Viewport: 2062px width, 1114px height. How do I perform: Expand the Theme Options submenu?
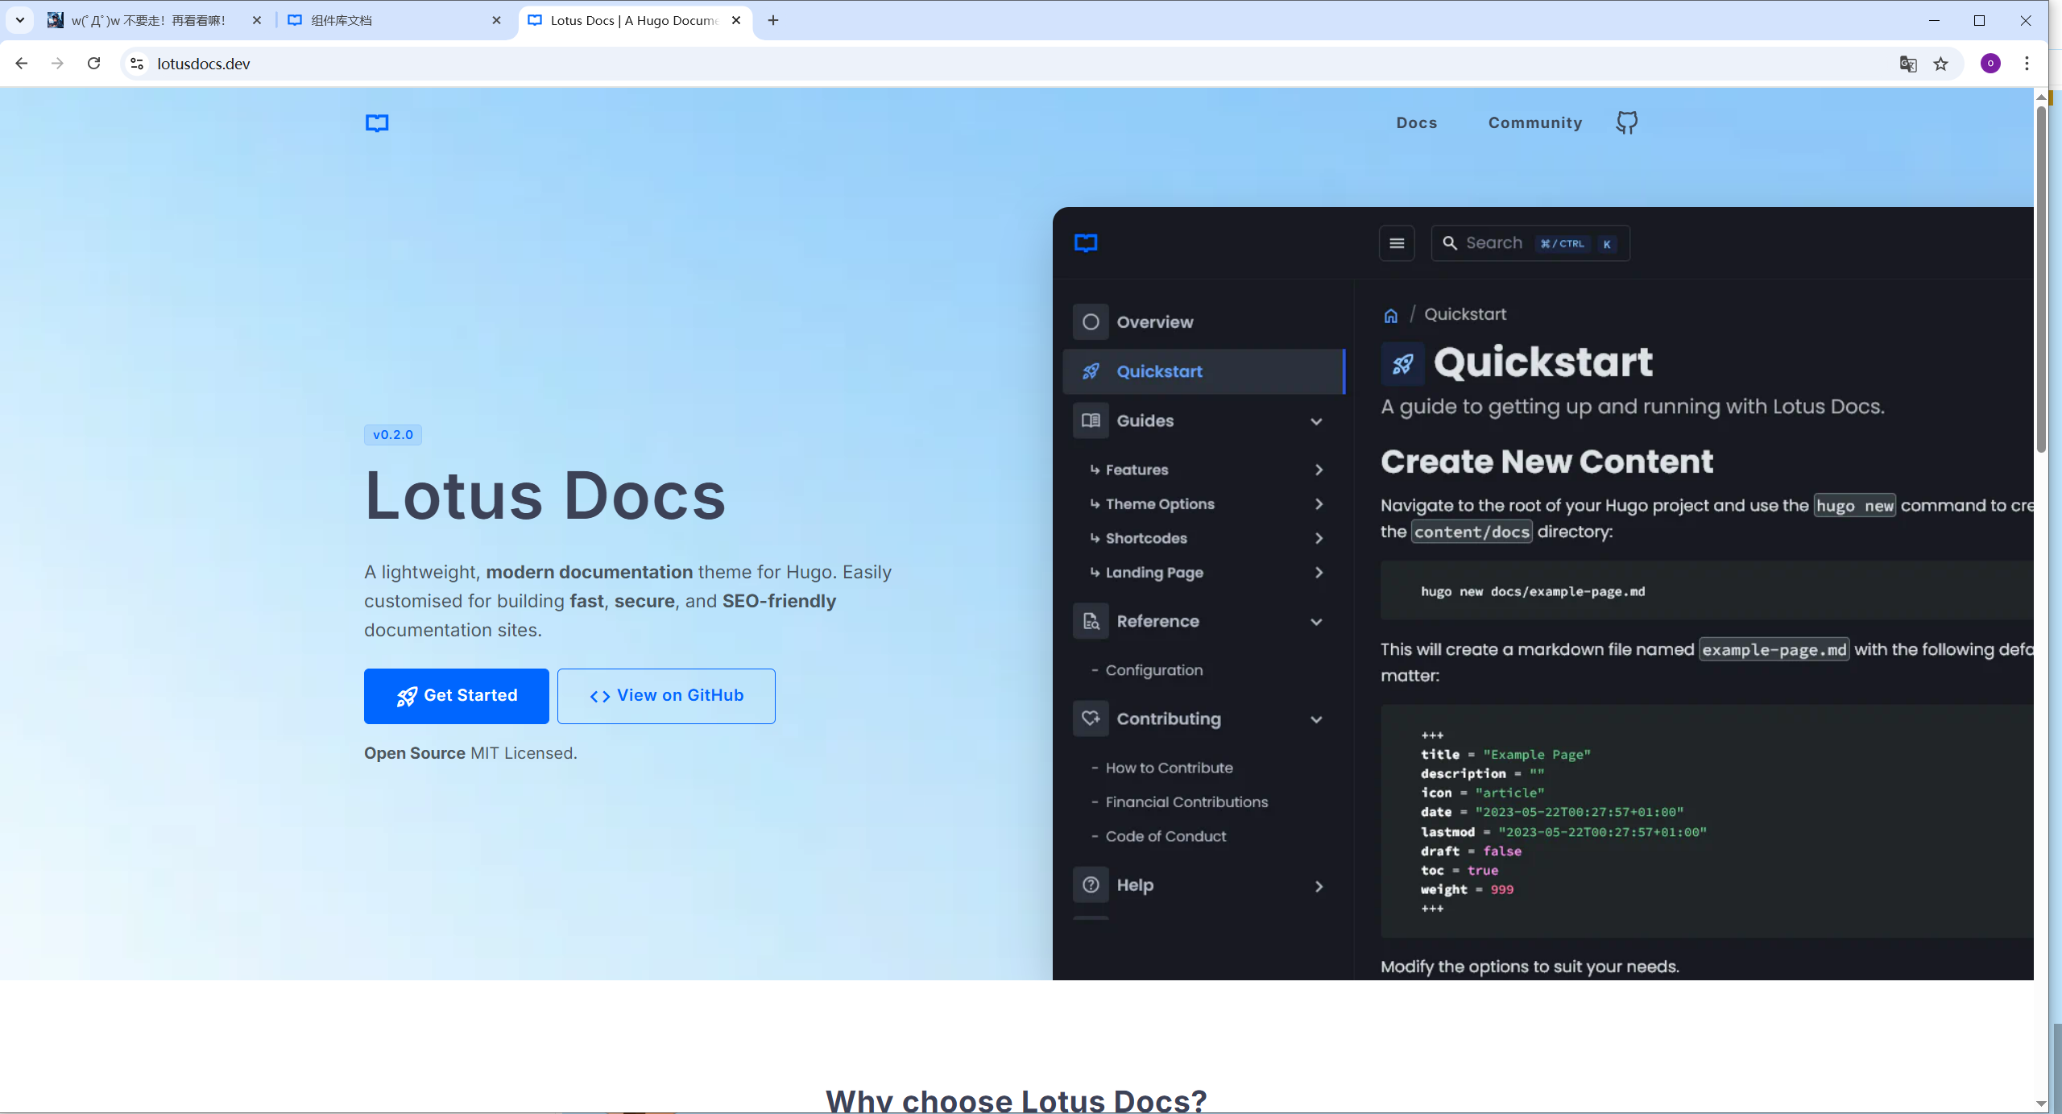[1319, 504]
